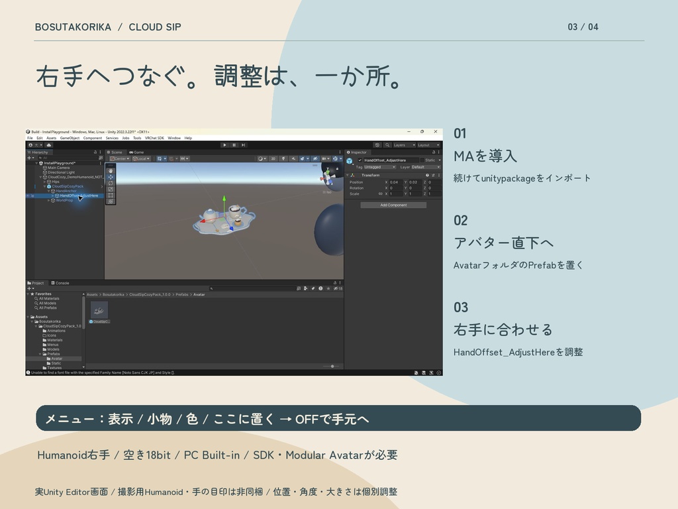Image resolution: width=678 pixels, height=509 pixels.
Task: Open the VRChat SDK menu
Action: click(154, 138)
